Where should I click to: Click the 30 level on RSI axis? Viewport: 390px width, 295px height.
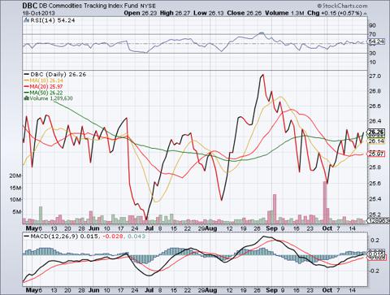372,53
